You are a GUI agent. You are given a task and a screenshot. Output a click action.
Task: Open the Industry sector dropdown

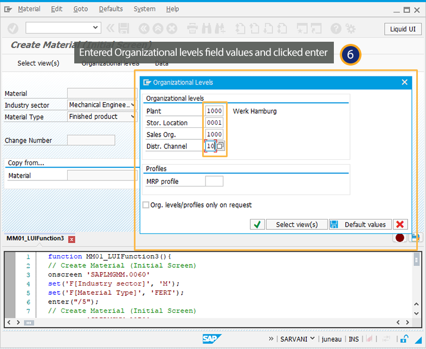tap(133, 105)
